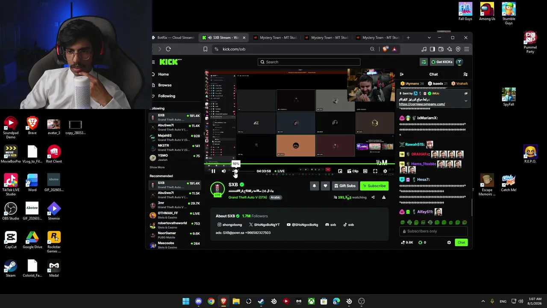Subscribe to the SXB channel
Viewport: 547px width, 308px height.
(374, 186)
